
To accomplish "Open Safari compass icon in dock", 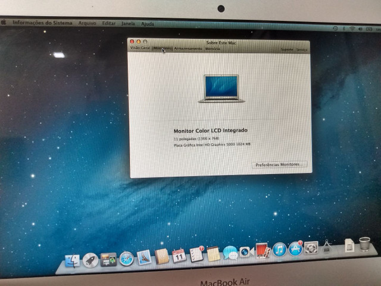I will [126, 259].
